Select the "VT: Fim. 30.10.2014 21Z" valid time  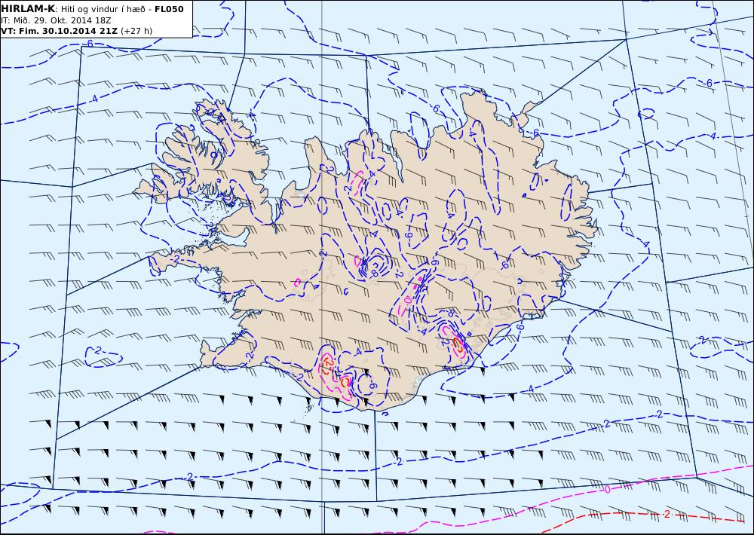click(x=59, y=31)
